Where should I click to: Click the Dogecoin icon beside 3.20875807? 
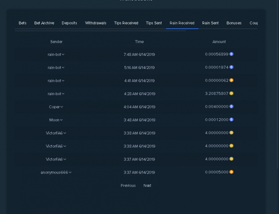tap(231, 93)
